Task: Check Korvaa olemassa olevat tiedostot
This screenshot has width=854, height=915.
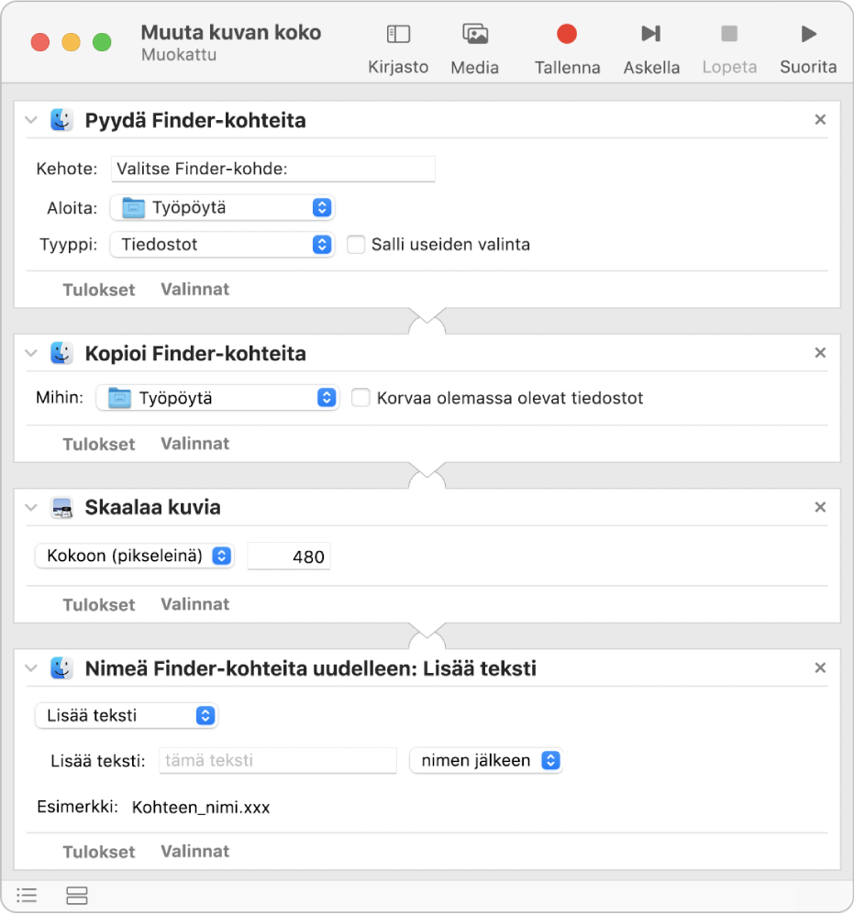Action: [x=361, y=398]
